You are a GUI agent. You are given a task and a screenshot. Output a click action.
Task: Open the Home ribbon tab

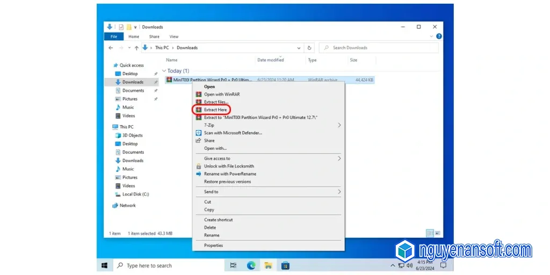tap(134, 37)
